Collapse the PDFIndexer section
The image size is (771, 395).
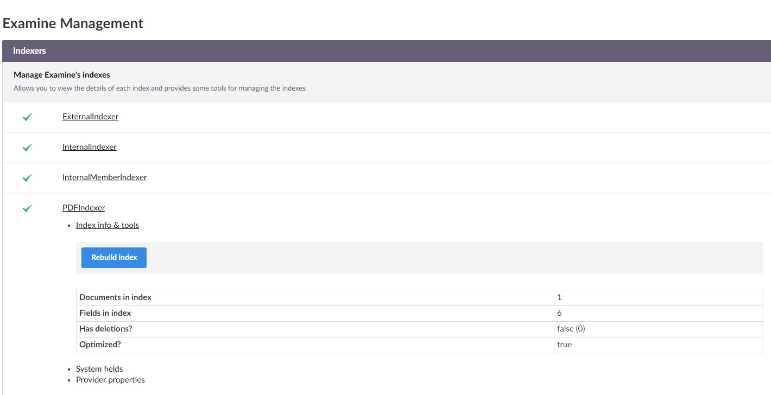point(84,208)
